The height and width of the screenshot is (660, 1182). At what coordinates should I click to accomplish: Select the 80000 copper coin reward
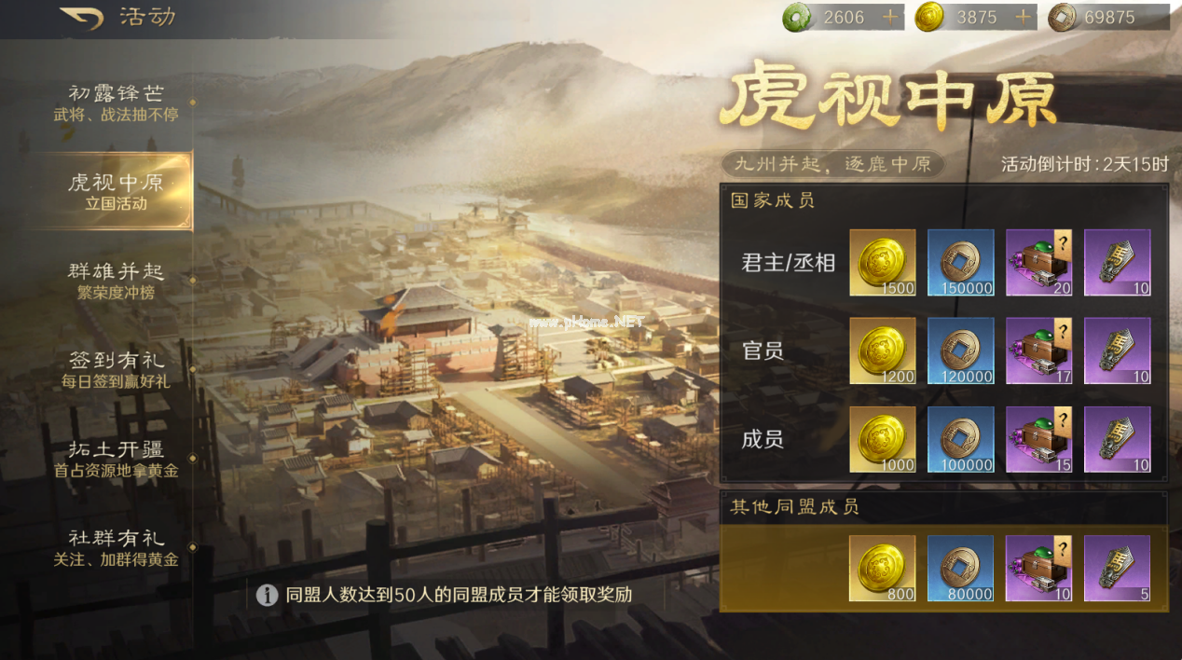[960, 568]
